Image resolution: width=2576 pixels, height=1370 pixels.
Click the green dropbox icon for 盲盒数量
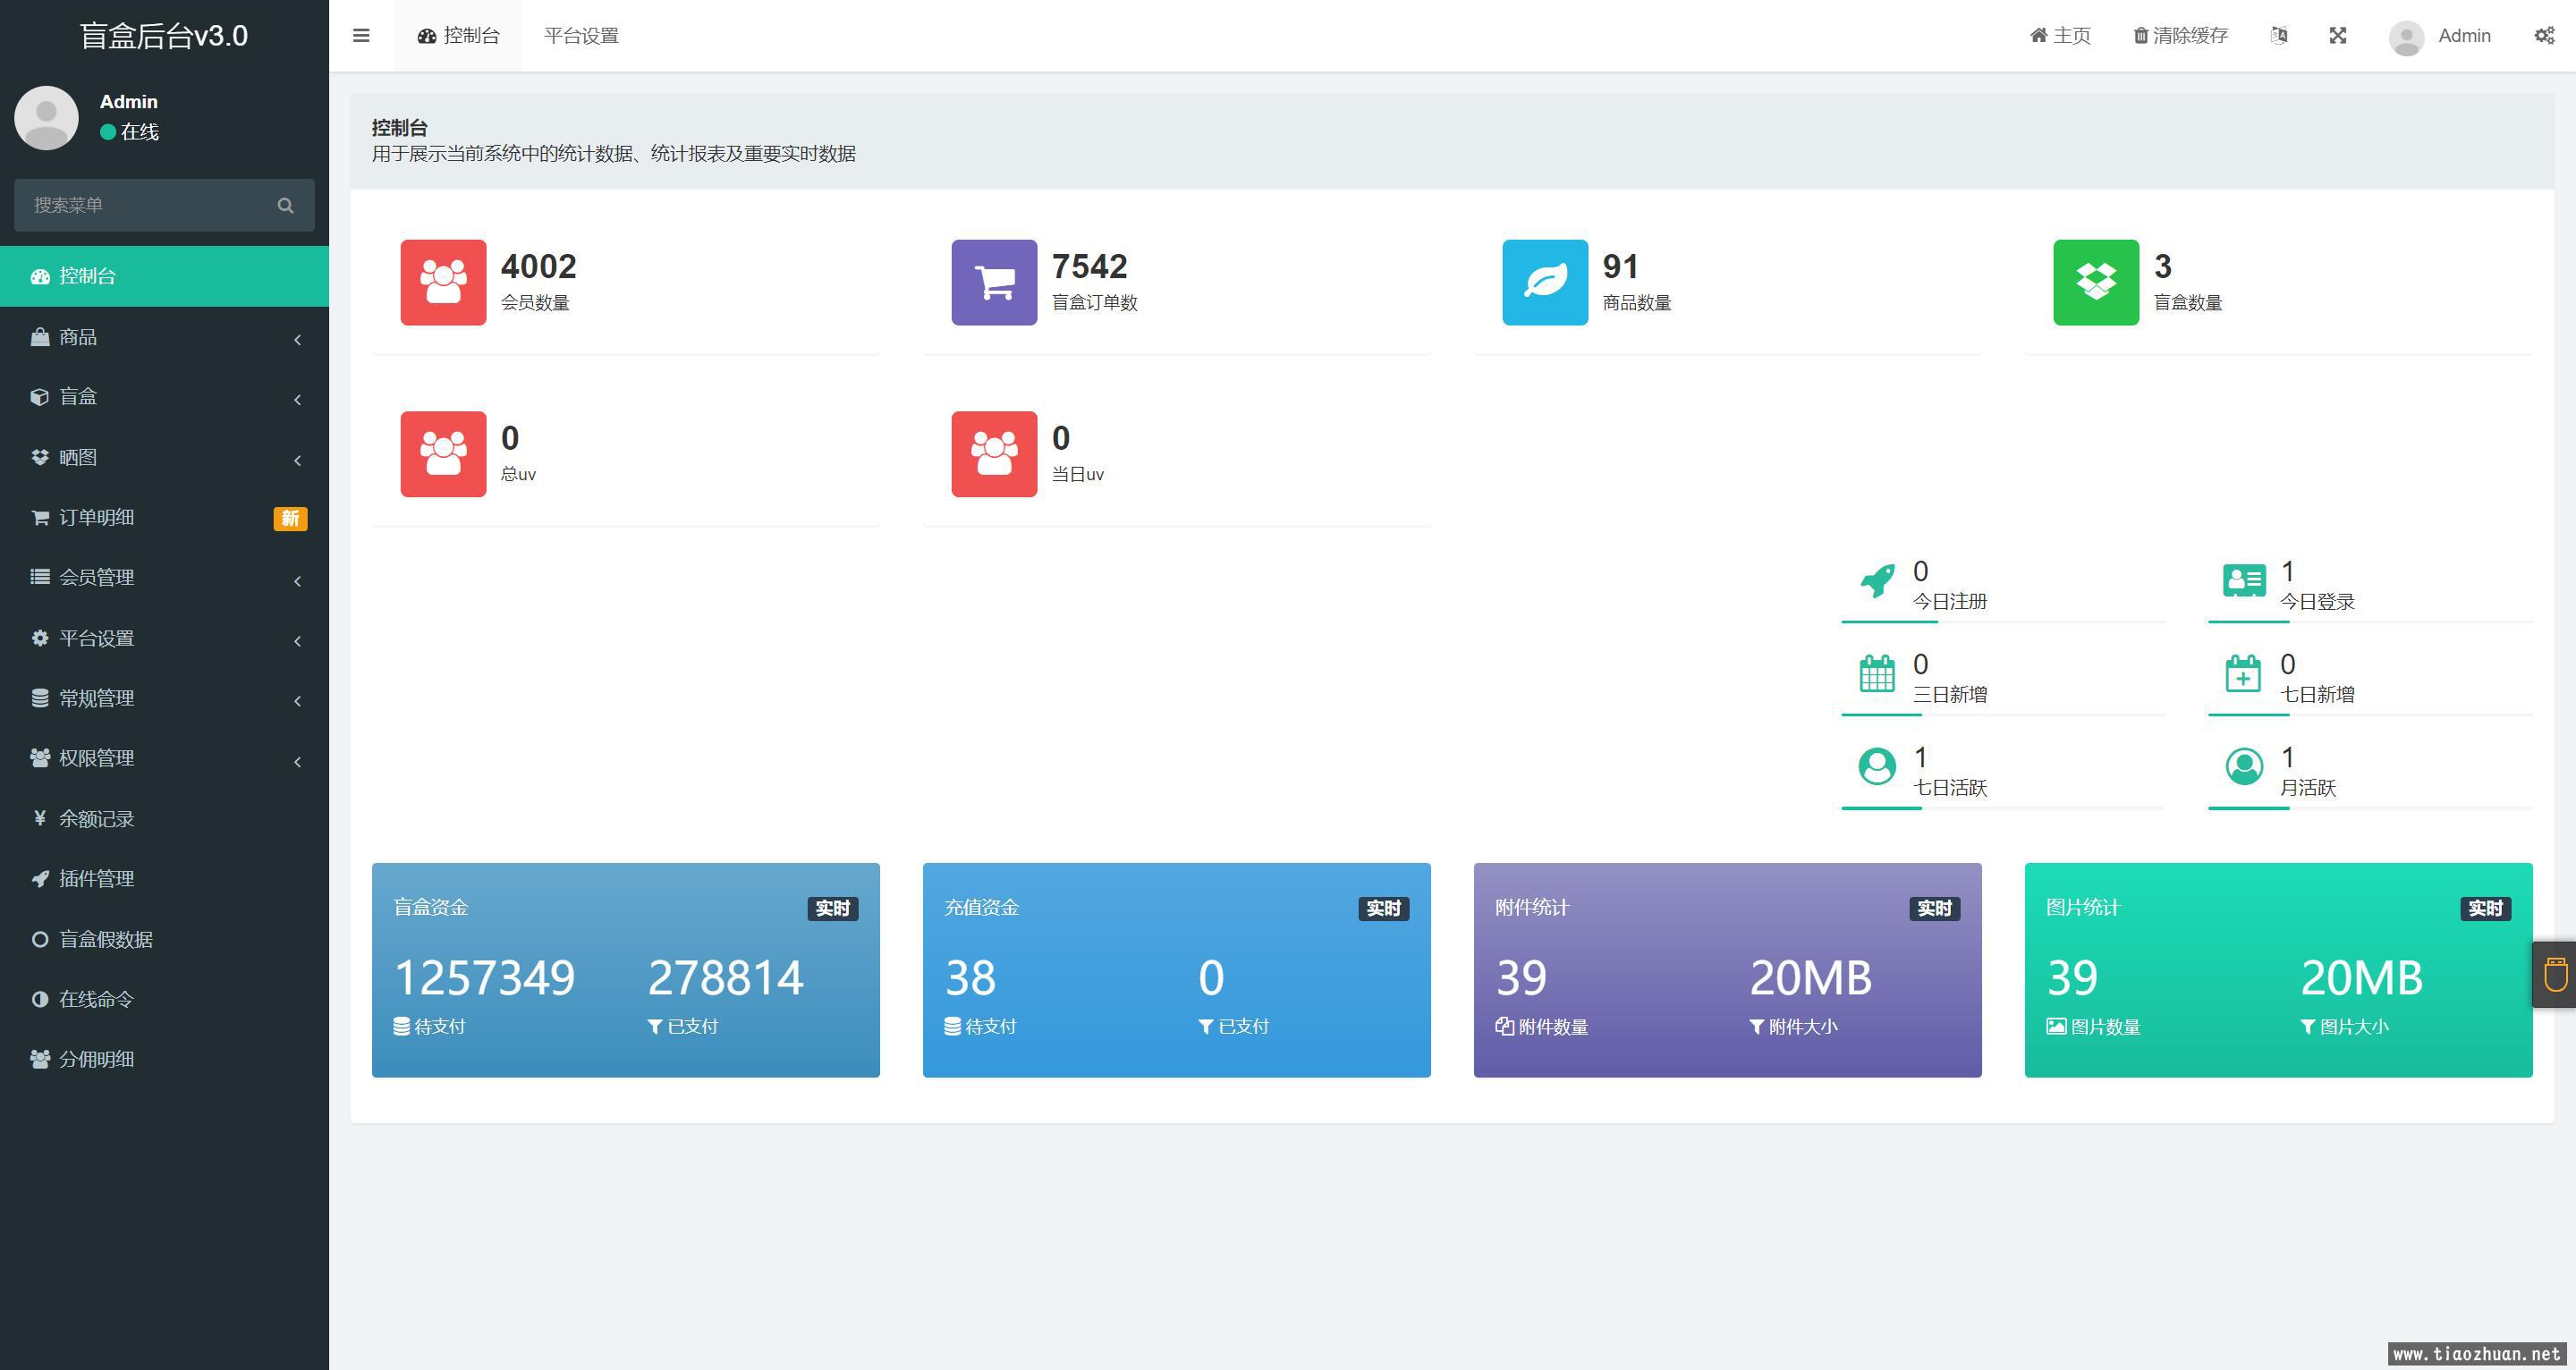tap(2096, 282)
